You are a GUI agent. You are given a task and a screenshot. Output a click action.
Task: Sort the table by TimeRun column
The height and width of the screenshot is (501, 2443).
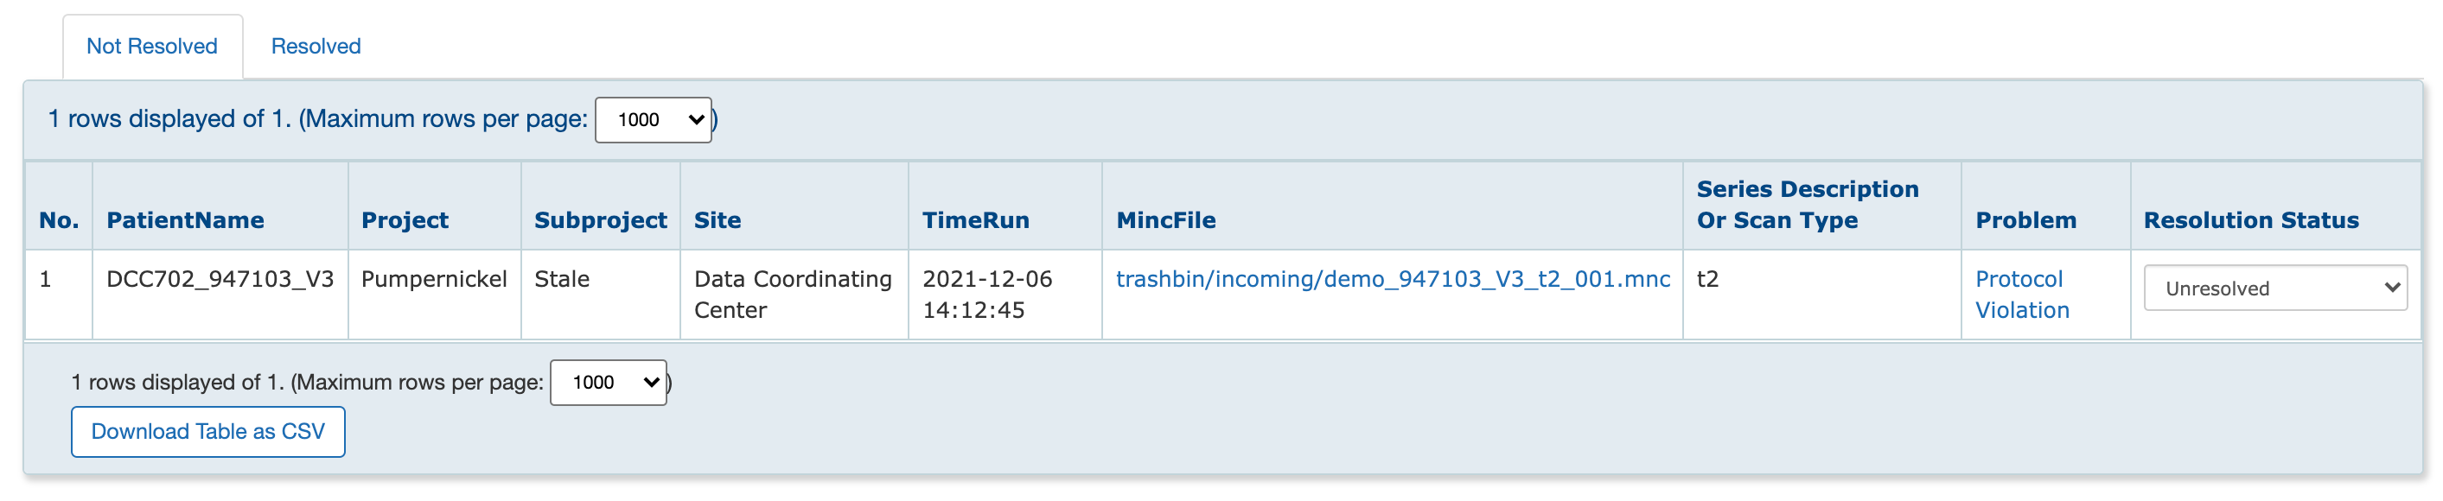976,219
